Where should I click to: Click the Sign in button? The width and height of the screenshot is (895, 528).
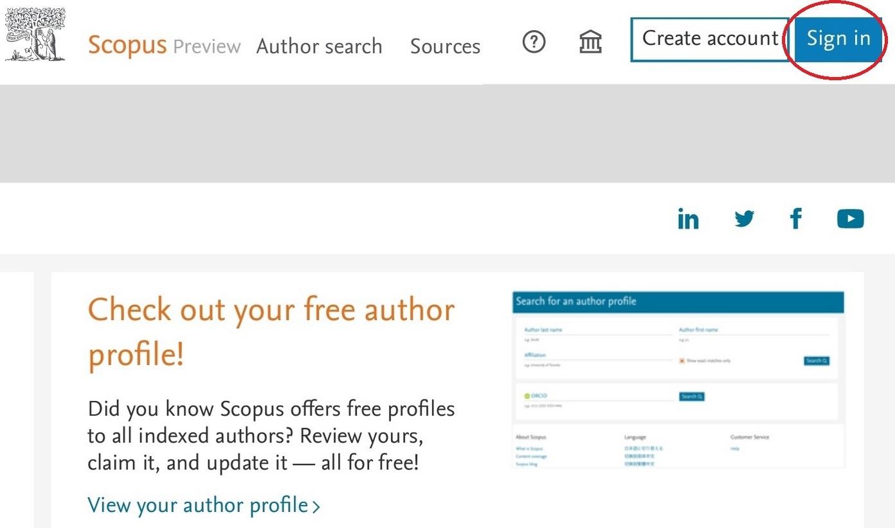click(838, 39)
